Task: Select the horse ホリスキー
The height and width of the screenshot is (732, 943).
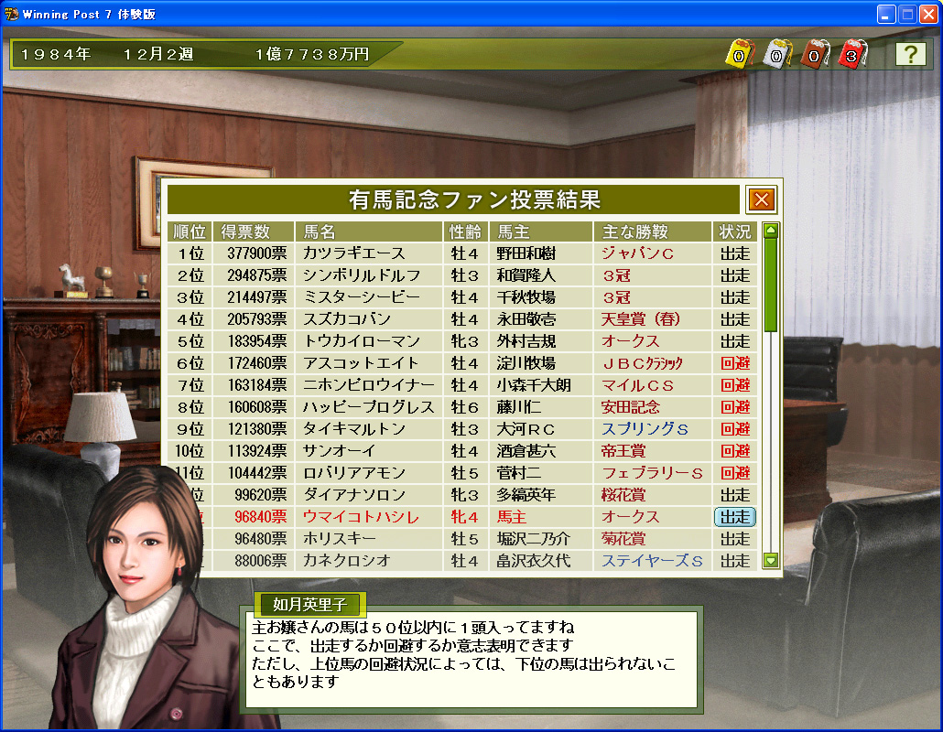Action: [339, 539]
